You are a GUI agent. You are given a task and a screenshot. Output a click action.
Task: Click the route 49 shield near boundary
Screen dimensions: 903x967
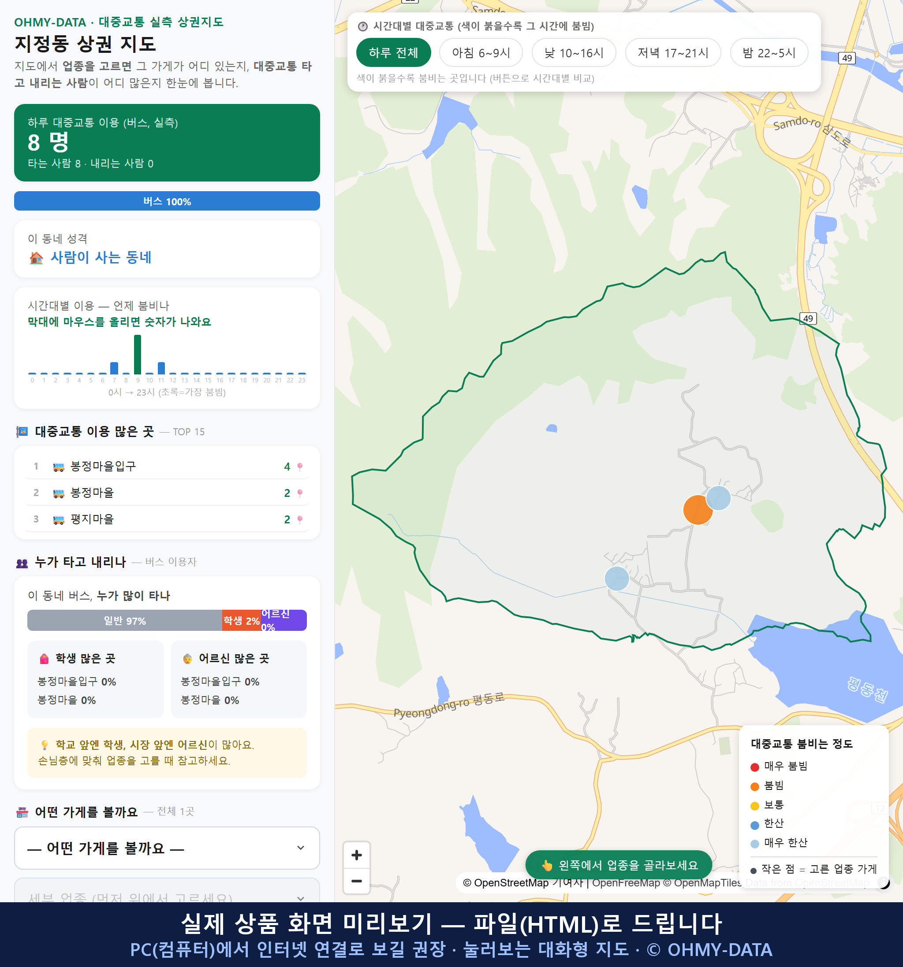808,318
